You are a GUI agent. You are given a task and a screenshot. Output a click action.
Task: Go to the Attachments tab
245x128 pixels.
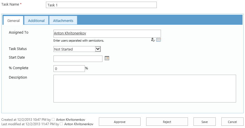[63, 21]
